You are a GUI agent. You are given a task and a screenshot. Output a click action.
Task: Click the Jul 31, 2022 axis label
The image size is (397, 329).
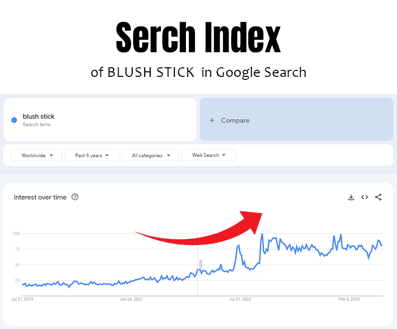coord(240,299)
